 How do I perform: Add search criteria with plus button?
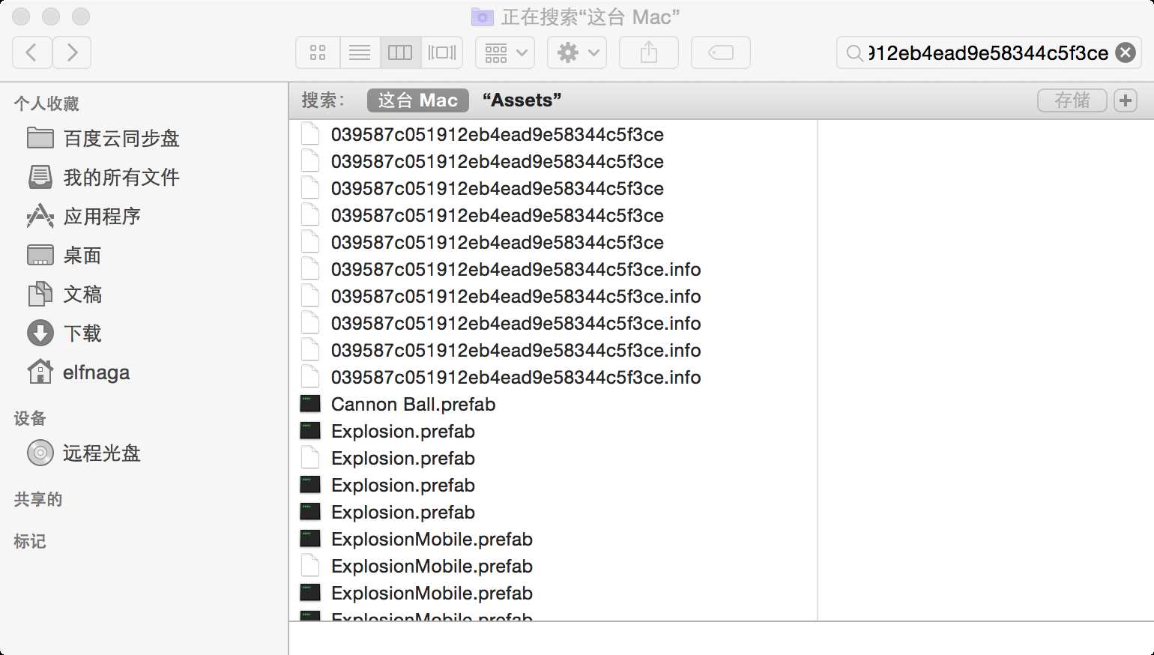(x=1125, y=100)
